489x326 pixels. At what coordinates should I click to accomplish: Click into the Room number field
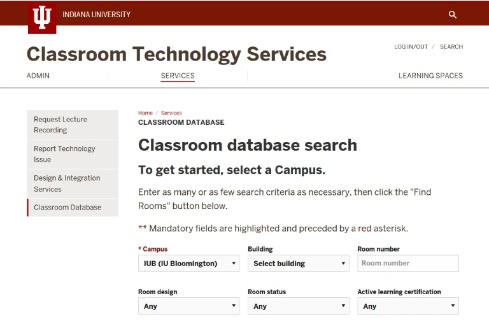point(407,264)
